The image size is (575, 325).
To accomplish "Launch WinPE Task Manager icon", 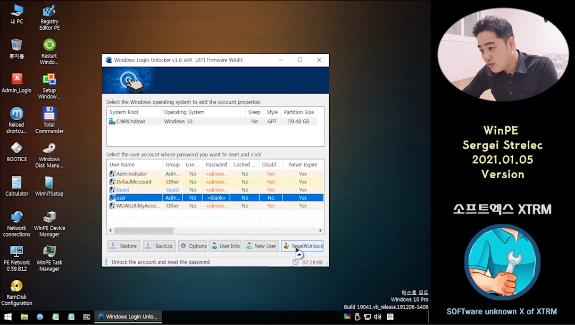I will [49, 258].
